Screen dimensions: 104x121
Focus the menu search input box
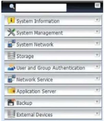41,8
